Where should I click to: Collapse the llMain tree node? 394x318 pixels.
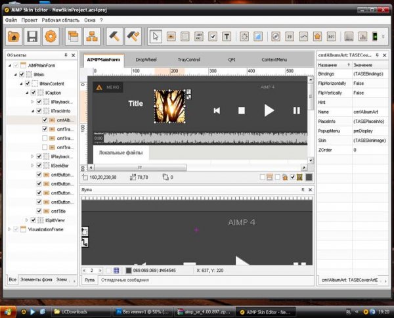pos(16,74)
